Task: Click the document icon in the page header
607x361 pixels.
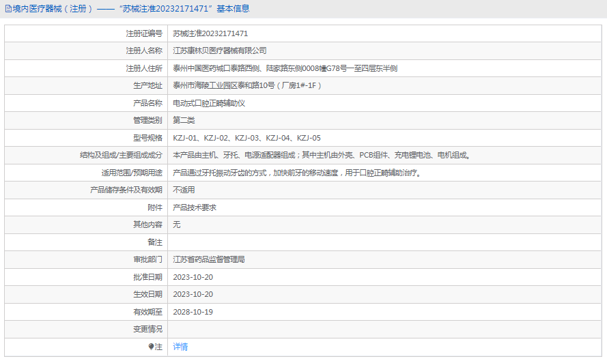Action: (x=8, y=9)
